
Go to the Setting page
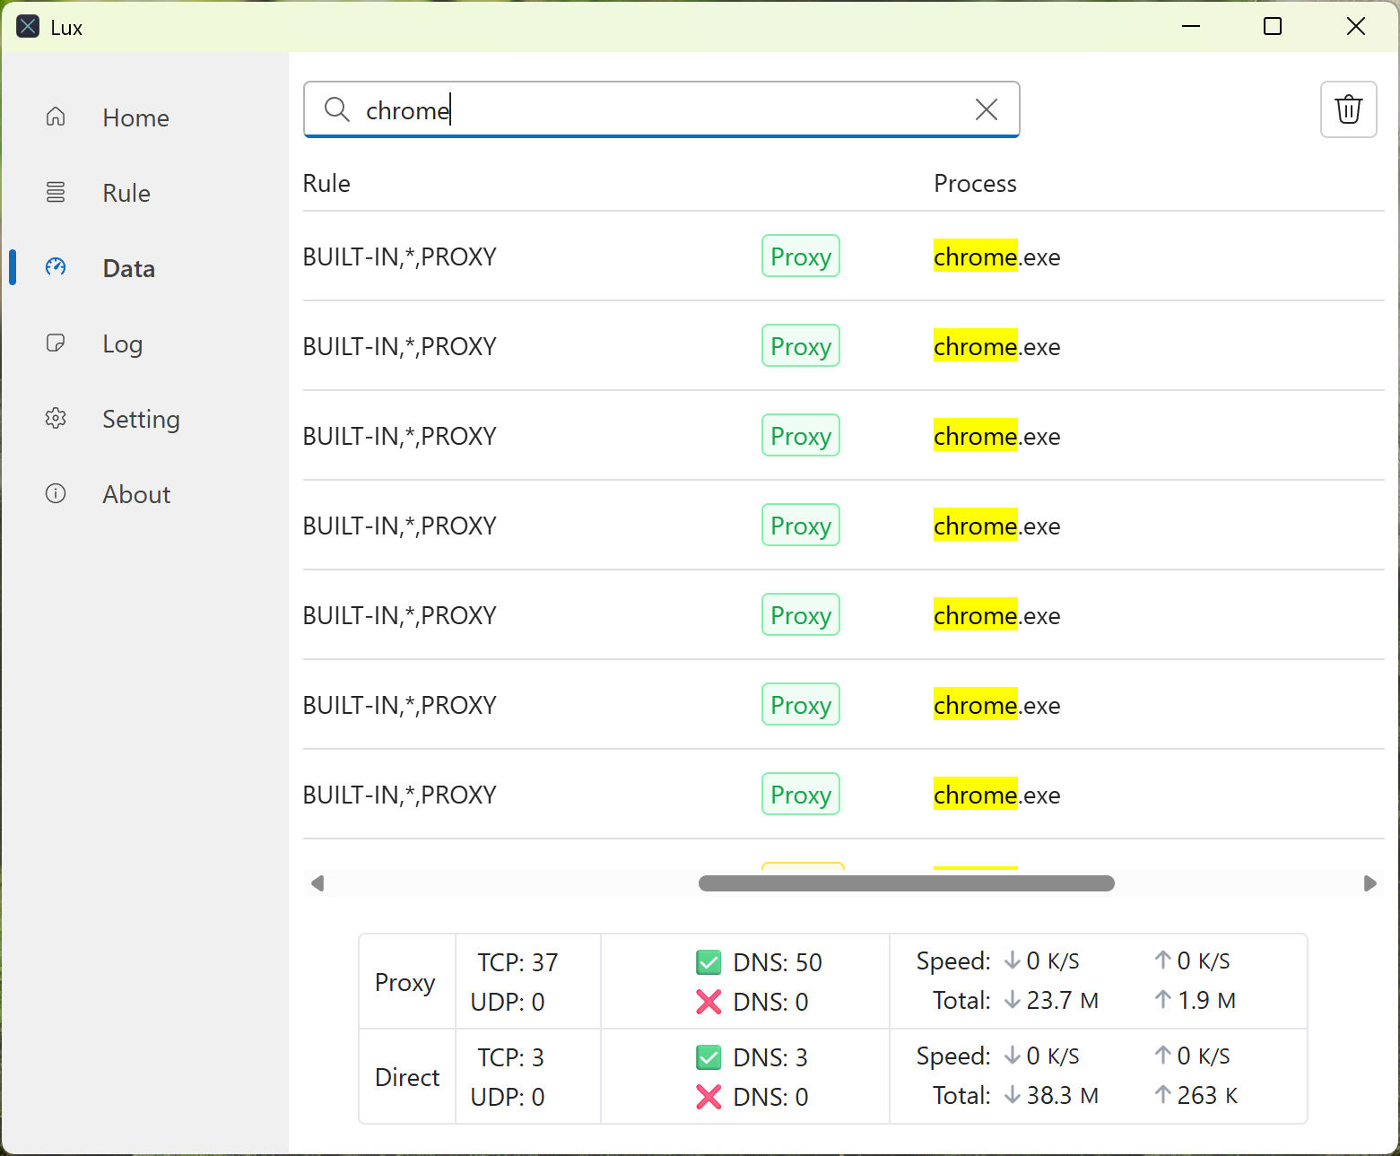click(x=141, y=419)
